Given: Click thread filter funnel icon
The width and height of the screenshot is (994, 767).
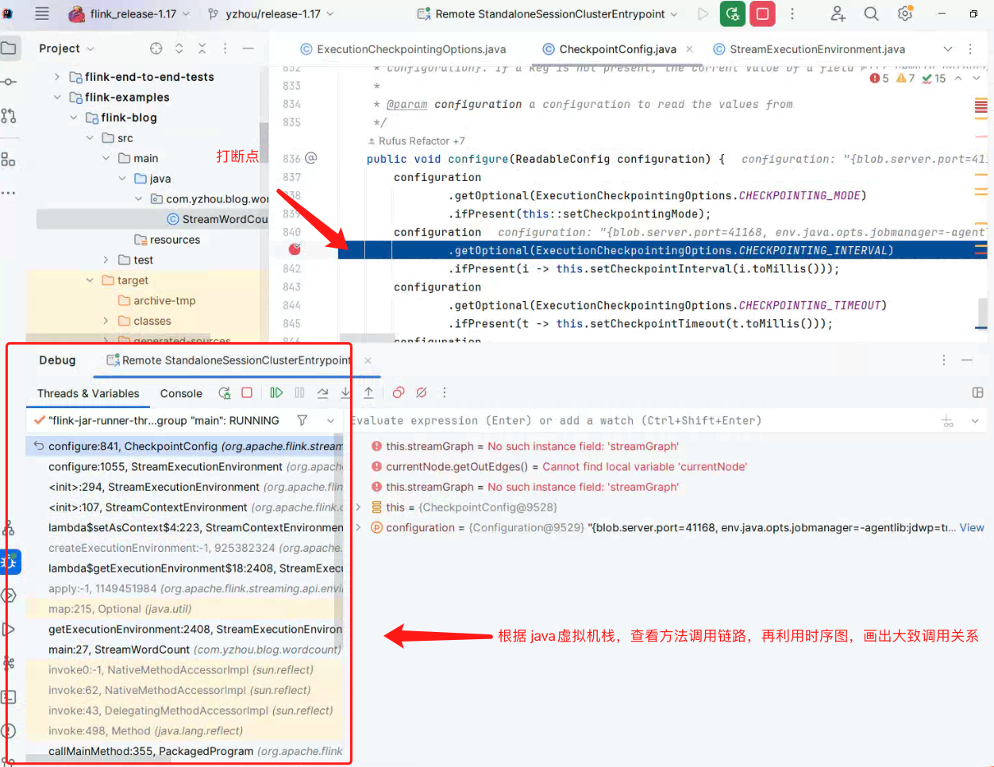Looking at the screenshot, I should pos(302,421).
